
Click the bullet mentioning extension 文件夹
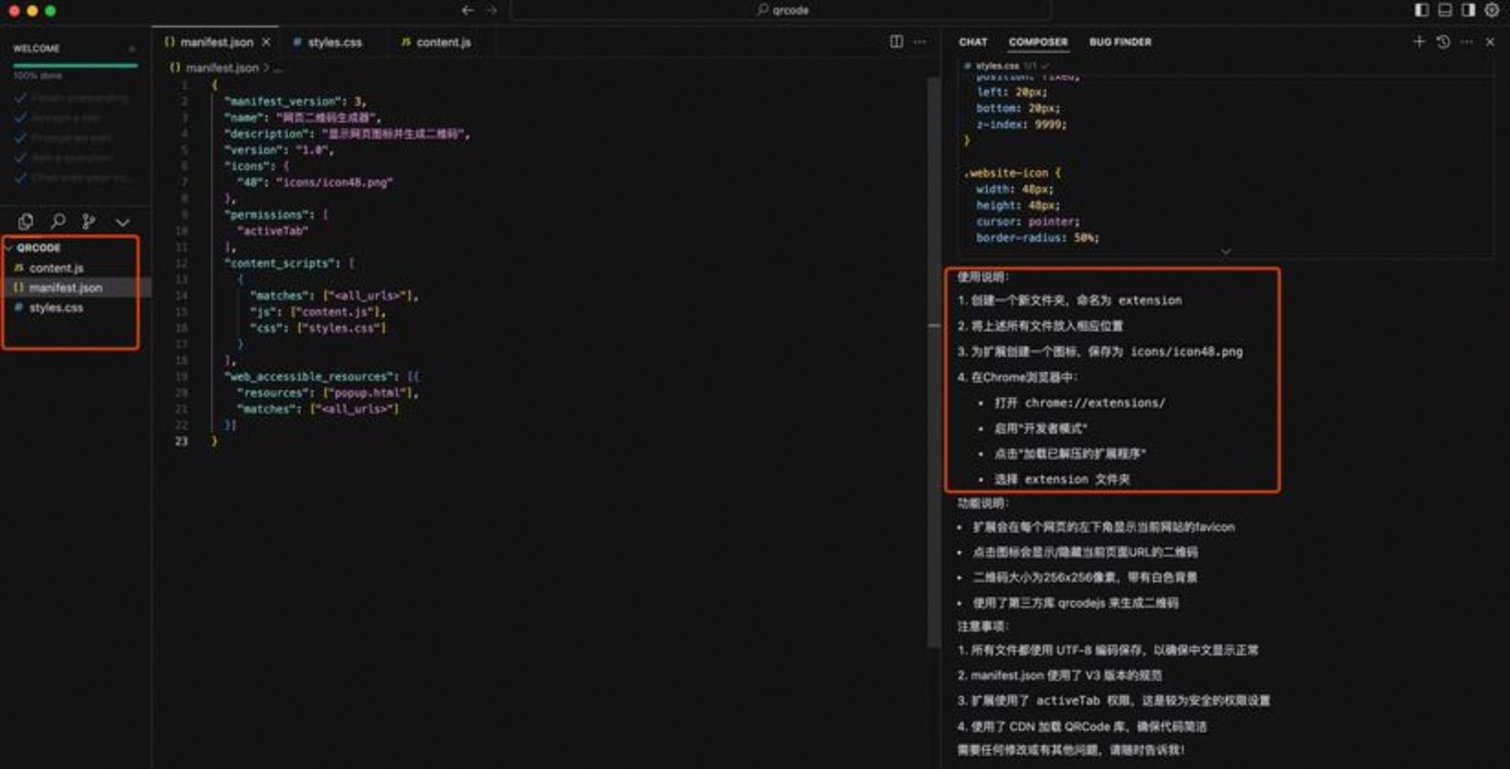point(1062,479)
